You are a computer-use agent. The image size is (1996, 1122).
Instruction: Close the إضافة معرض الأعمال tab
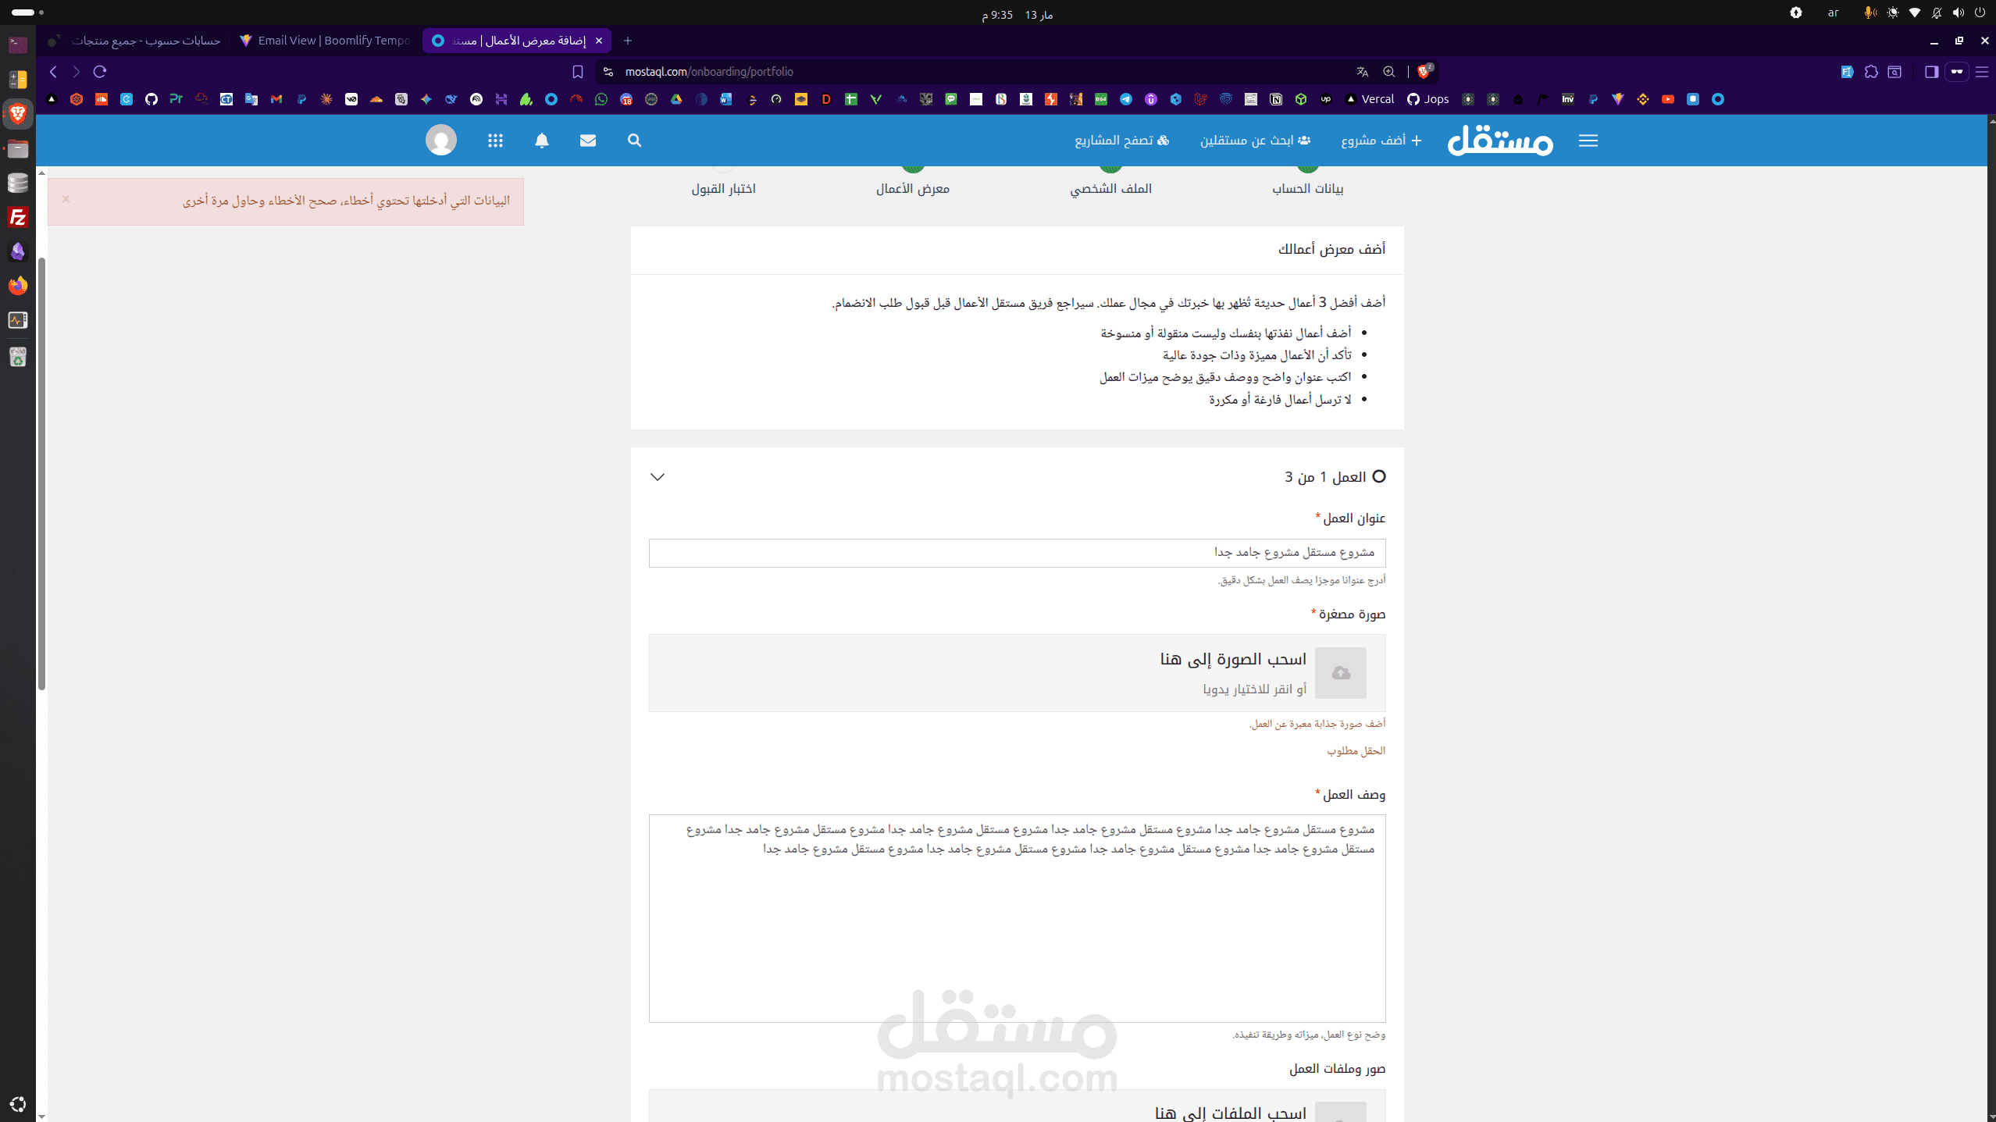point(599,41)
